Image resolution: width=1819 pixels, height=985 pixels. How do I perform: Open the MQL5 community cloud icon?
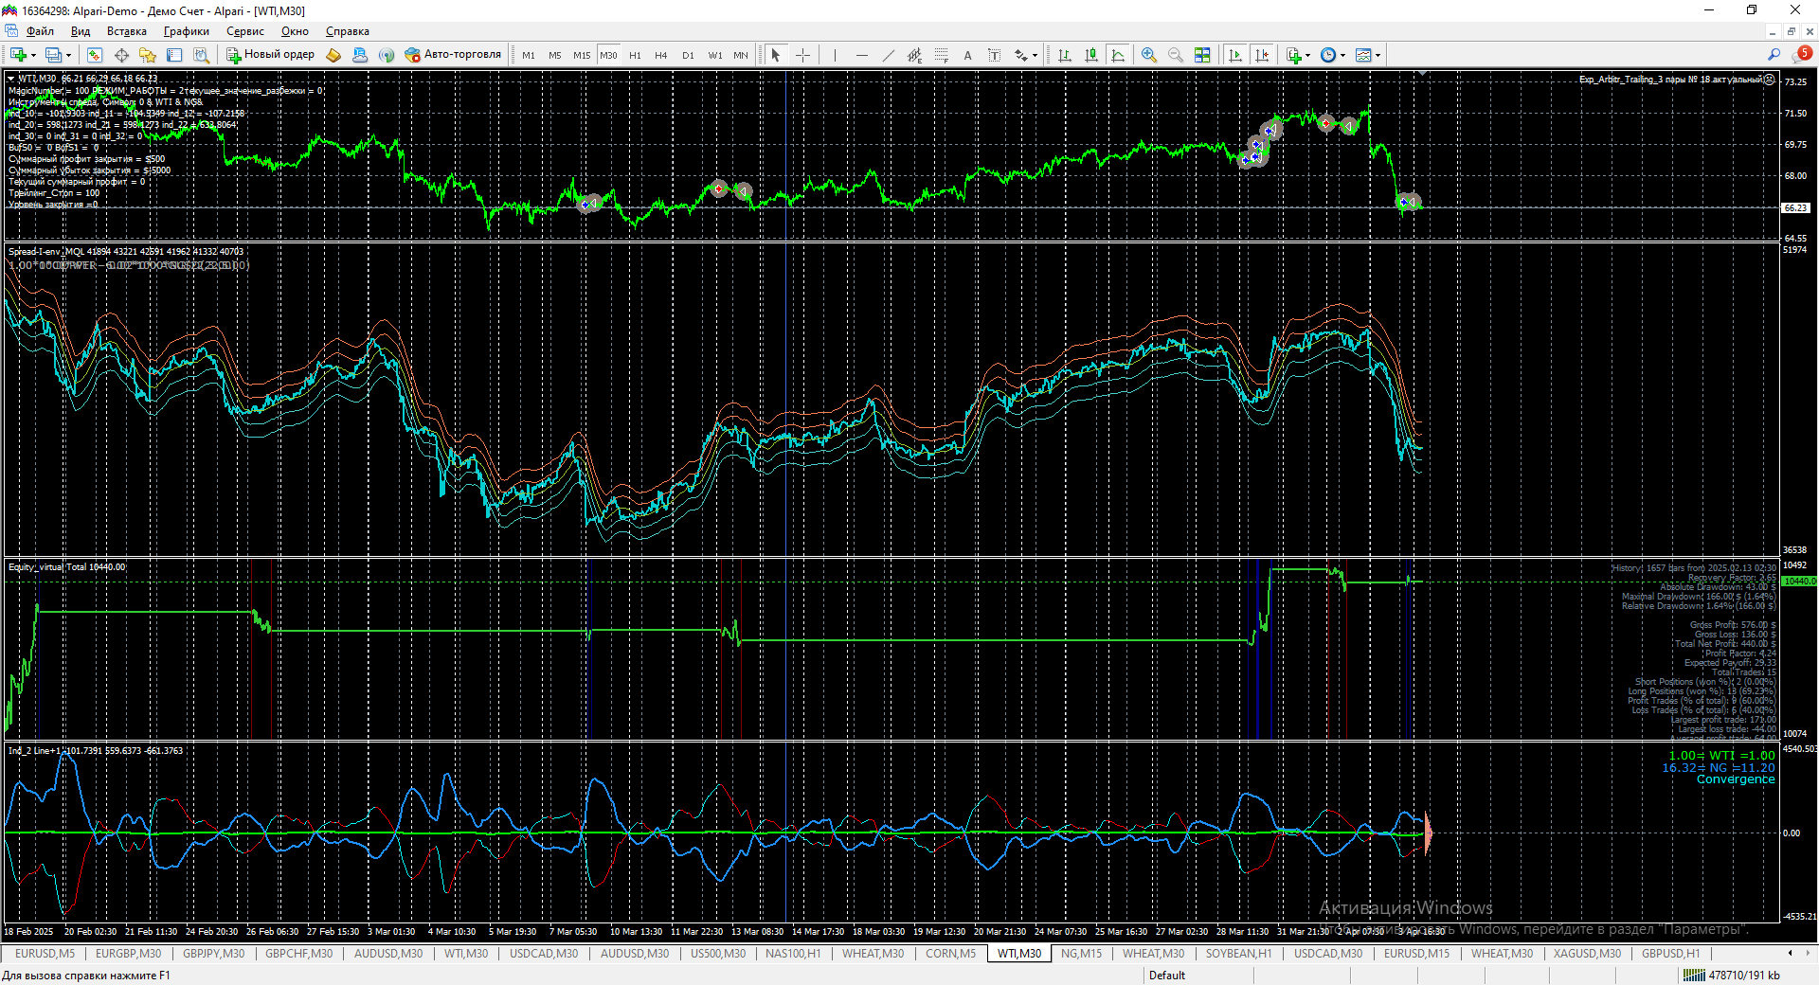pyautogui.click(x=360, y=55)
